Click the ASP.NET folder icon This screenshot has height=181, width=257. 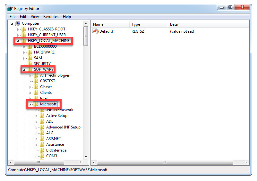[x=42, y=139]
